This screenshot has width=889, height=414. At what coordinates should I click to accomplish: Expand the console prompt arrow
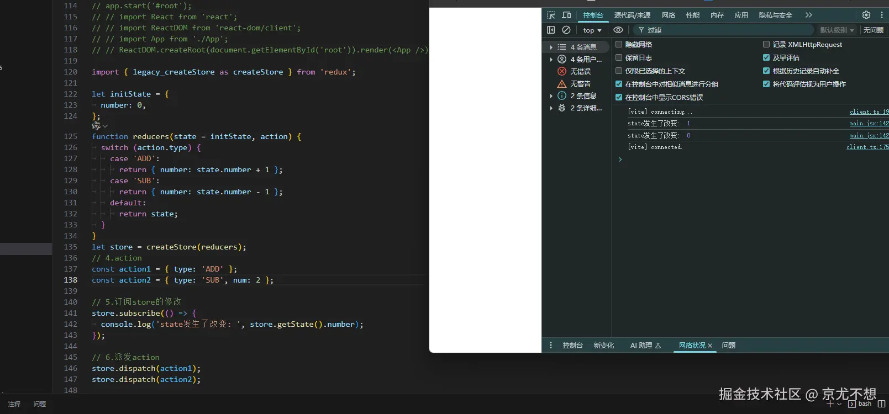[x=620, y=159]
